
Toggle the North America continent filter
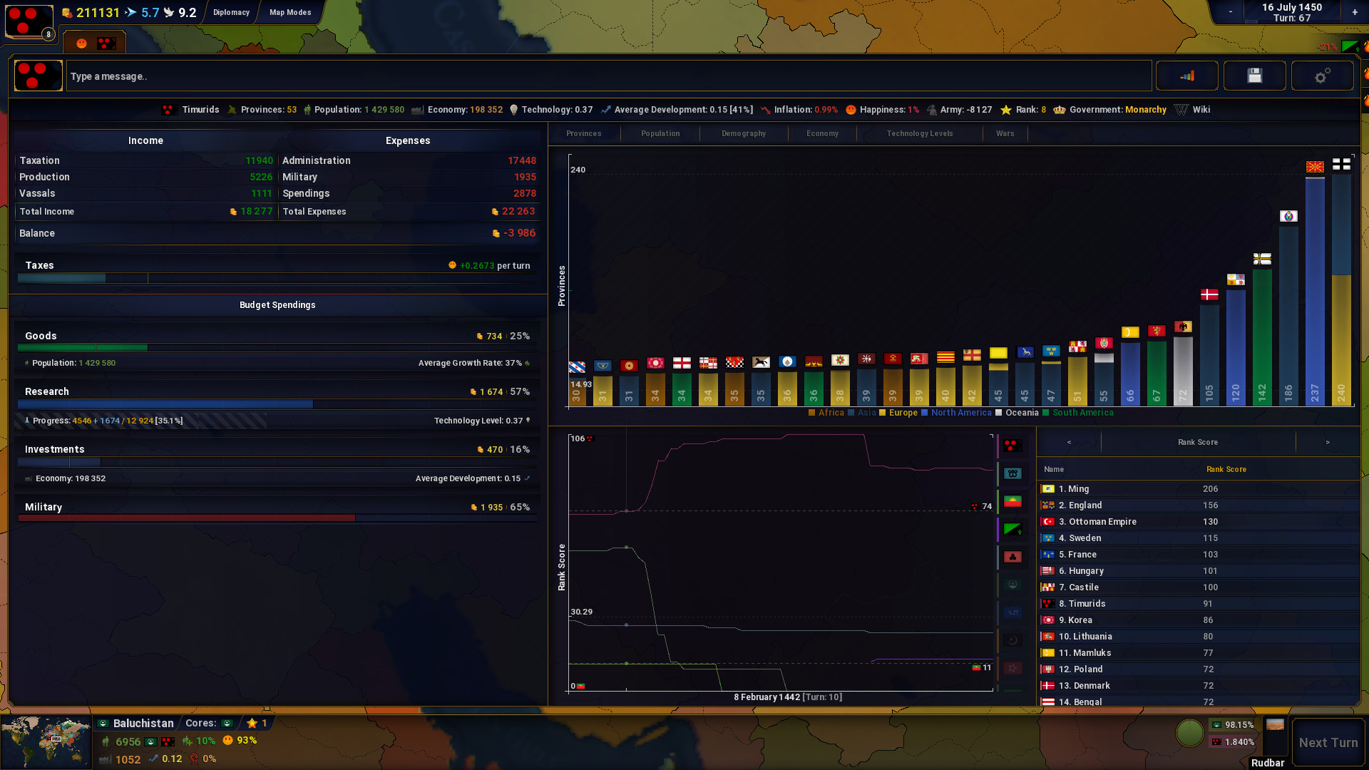click(956, 413)
